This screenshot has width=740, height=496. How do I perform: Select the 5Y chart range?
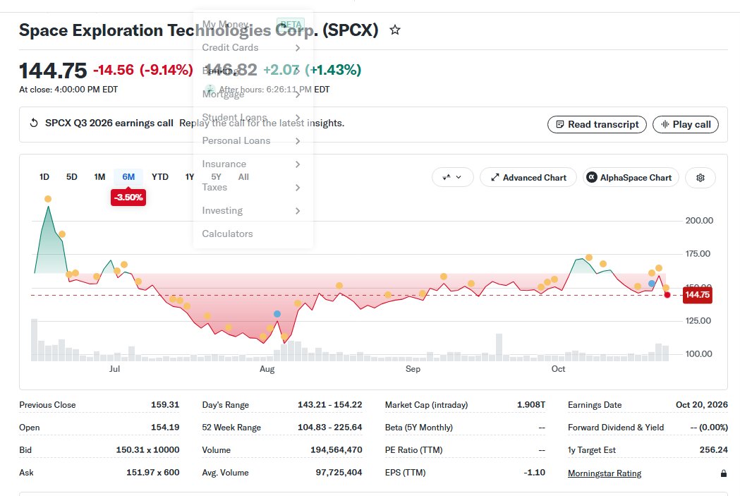(216, 177)
